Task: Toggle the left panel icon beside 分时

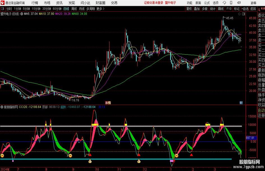Action: click(x=3, y=9)
